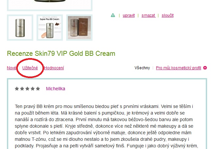Click the first rating star
The image size is (215, 149).
pos(17,89)
